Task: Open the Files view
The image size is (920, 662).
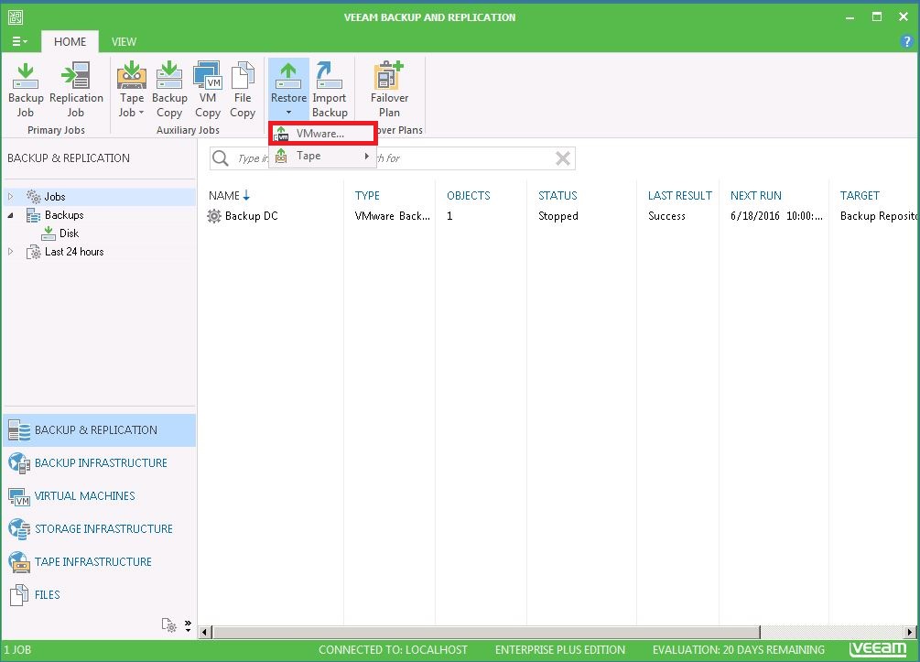Action: click(x=99, y=594)
